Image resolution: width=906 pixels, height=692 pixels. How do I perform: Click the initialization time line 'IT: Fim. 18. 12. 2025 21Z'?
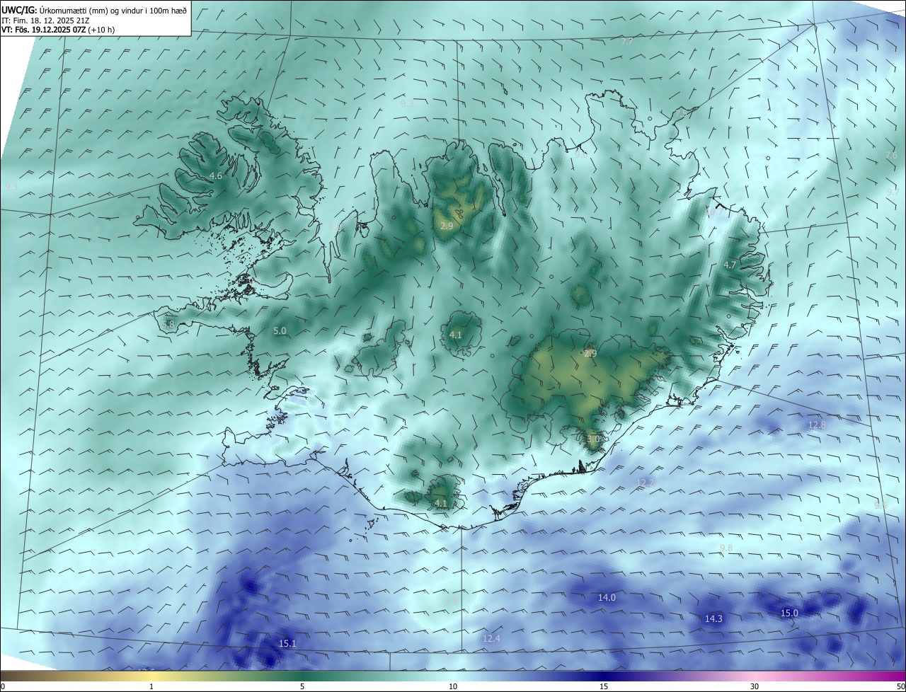[45, 20]
